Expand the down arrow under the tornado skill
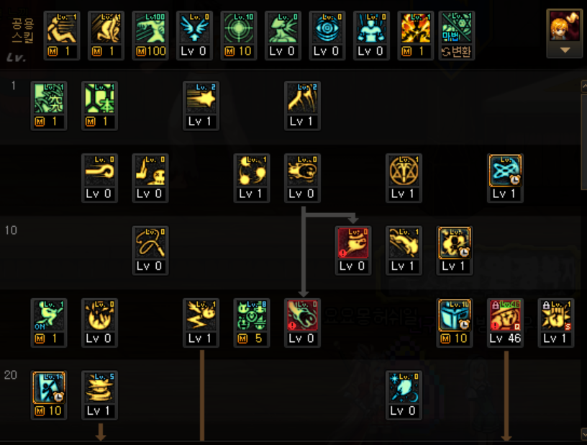Image resolution: width=587 pixels, height=445 pixels. tap(100, 431)
